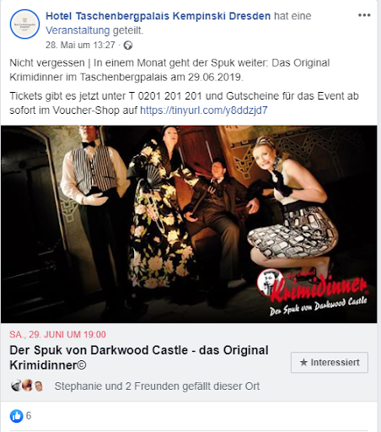
Task: Click the SA., 29. JUNI UM 19:00 date
Action: [57, 334]
